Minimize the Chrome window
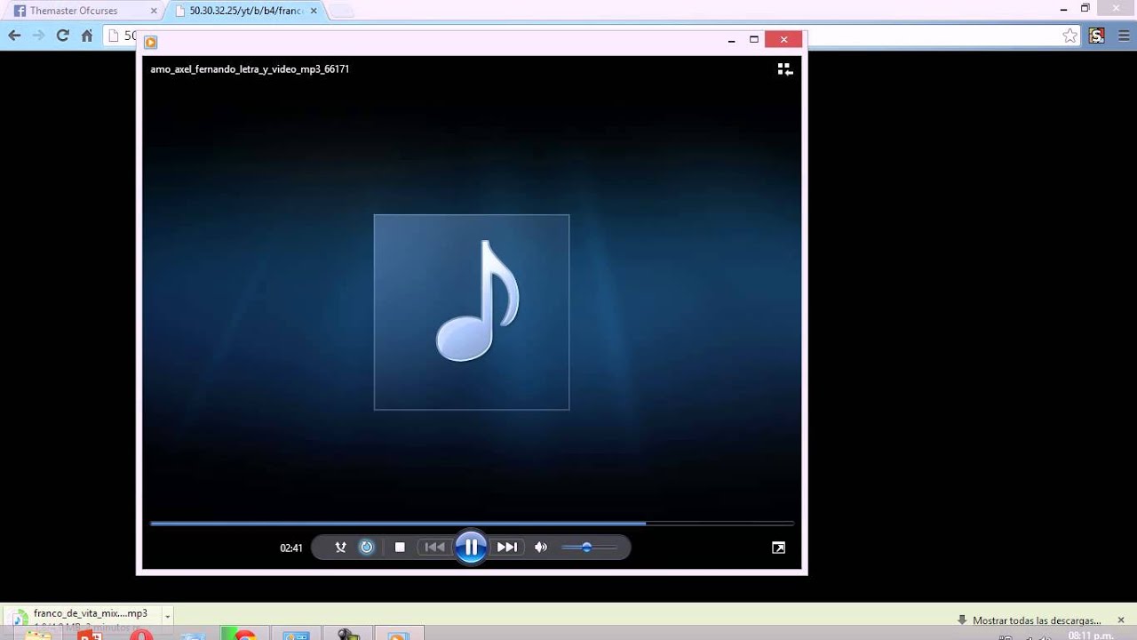Viewport: 1137px width, 640px height. coord(1064,9)
